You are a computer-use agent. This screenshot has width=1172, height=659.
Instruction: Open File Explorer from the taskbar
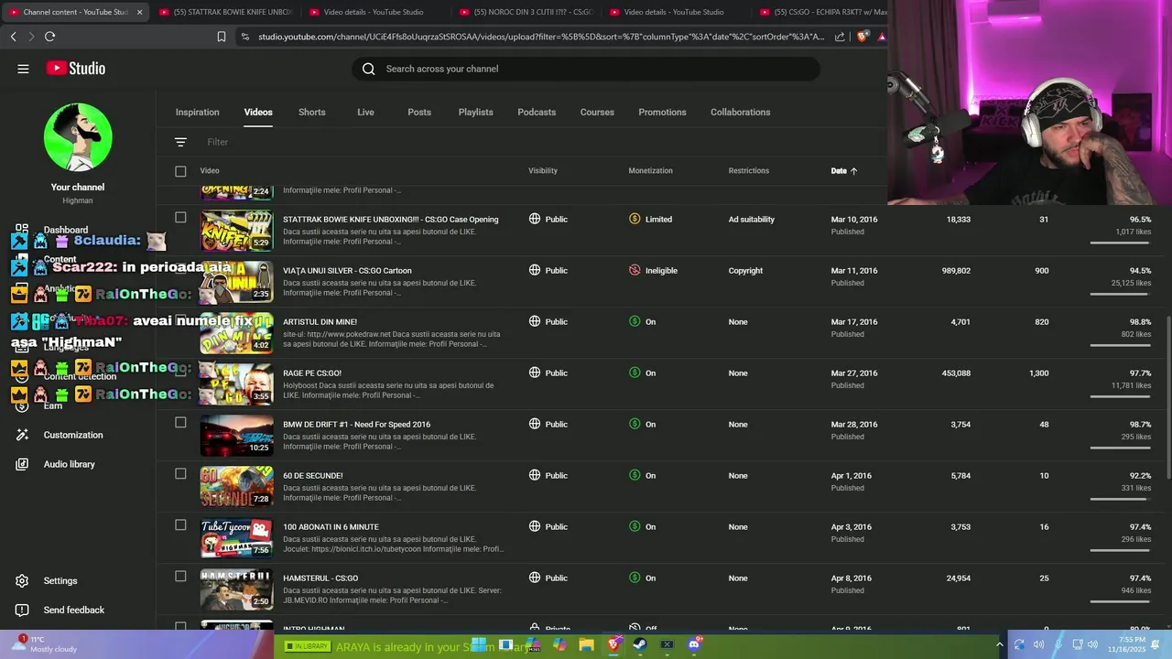click(586, 644)
